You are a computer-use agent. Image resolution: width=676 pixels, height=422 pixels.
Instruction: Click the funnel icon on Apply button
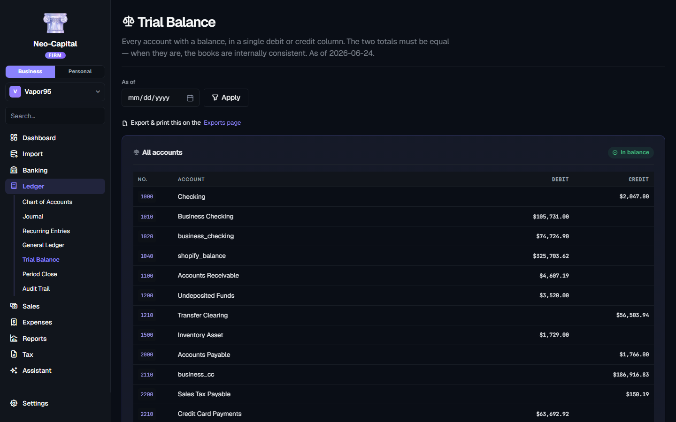tap(215, 98)
